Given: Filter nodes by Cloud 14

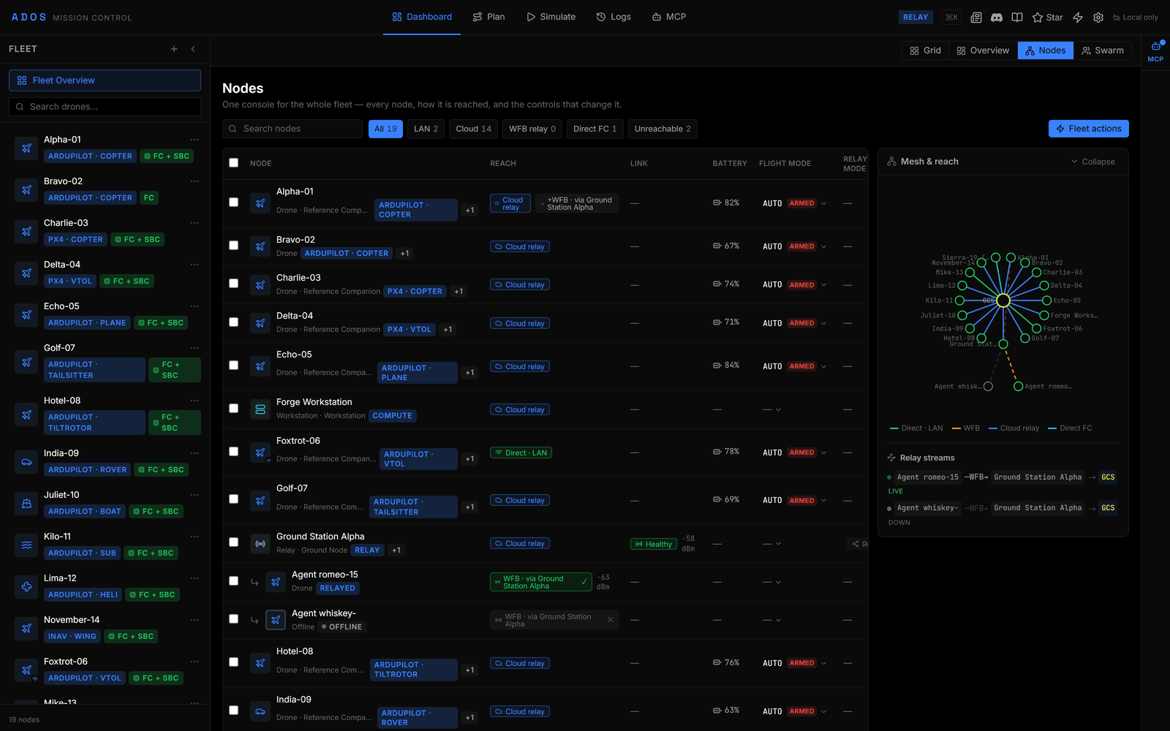Looking at the screenshot, I should pos(474,129).
